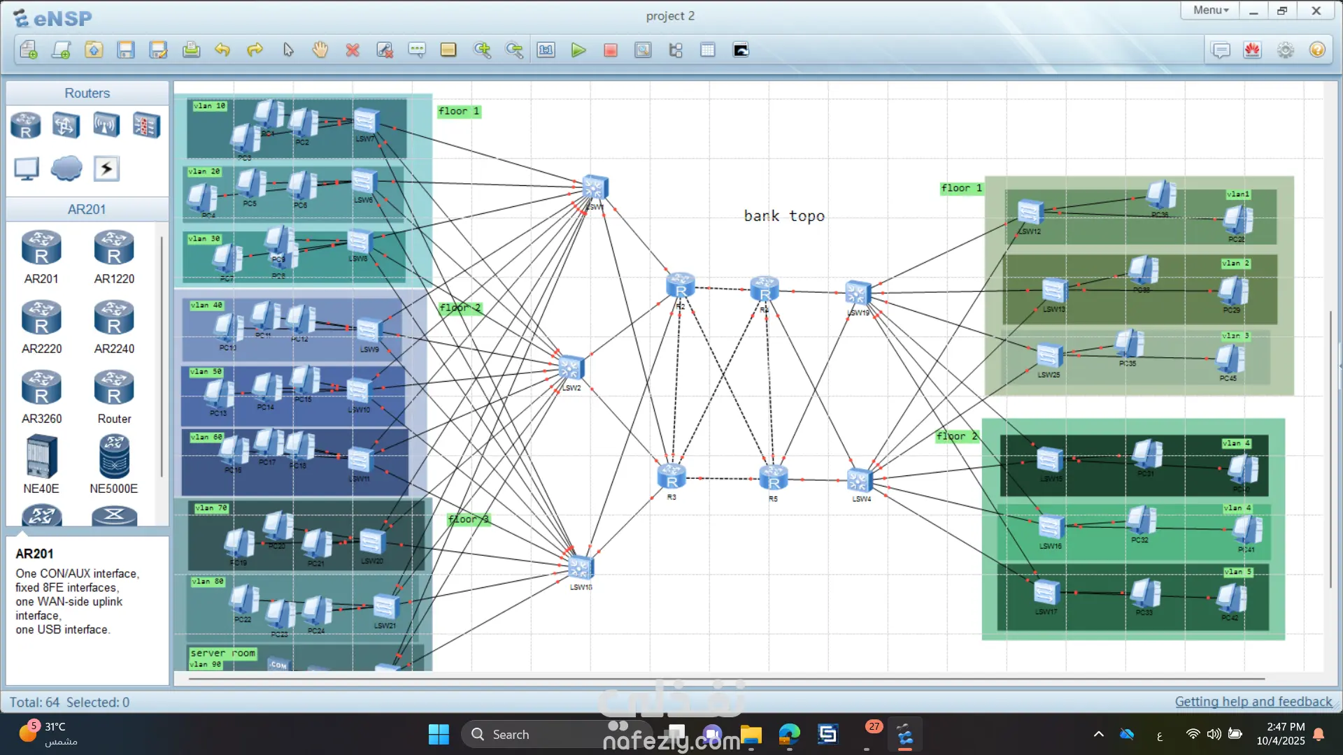Select the hand drag-canvas tool
This screenshot has height=755, width=1343.
pos(320,50)
